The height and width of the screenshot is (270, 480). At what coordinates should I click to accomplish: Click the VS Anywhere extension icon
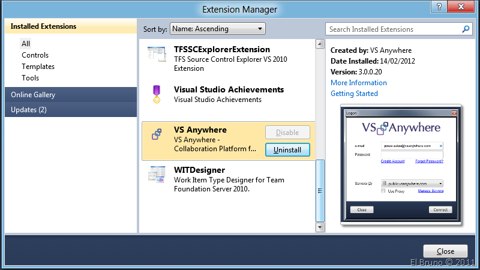[x=157, y=134]
